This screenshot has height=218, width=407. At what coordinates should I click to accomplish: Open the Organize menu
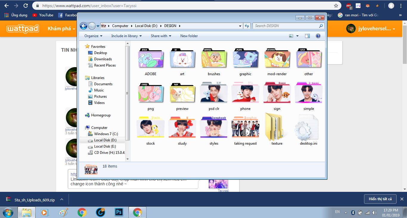click(93, 36)
